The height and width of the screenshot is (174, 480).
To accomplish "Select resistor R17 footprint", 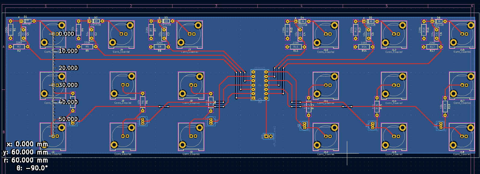I will tap(432, 47).
